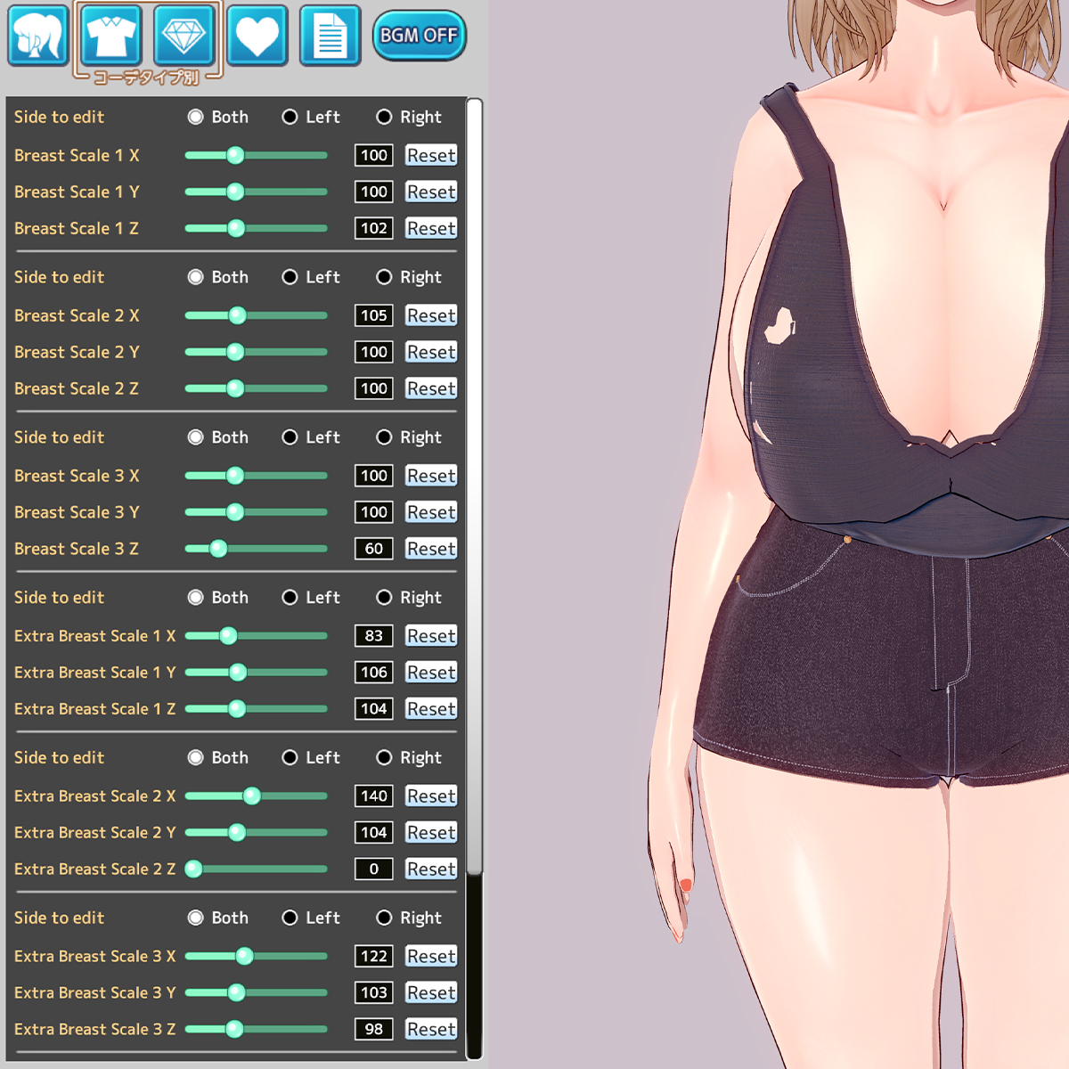This screenshot has height=1069, width=1069.
Task: Click the Extra Breast Scale 3 X value field
Action: click(x=374, y=956)
